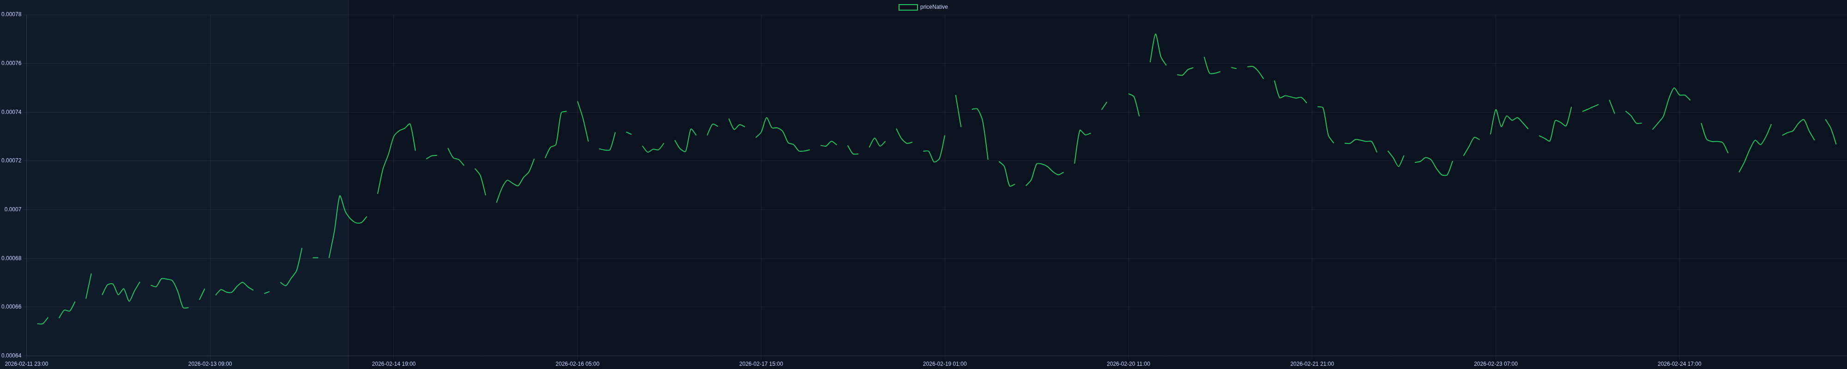Select the 2026-02-14 19:00 time tick label
The height and width of the screenshot is (369, 1847).
(393, 364)
